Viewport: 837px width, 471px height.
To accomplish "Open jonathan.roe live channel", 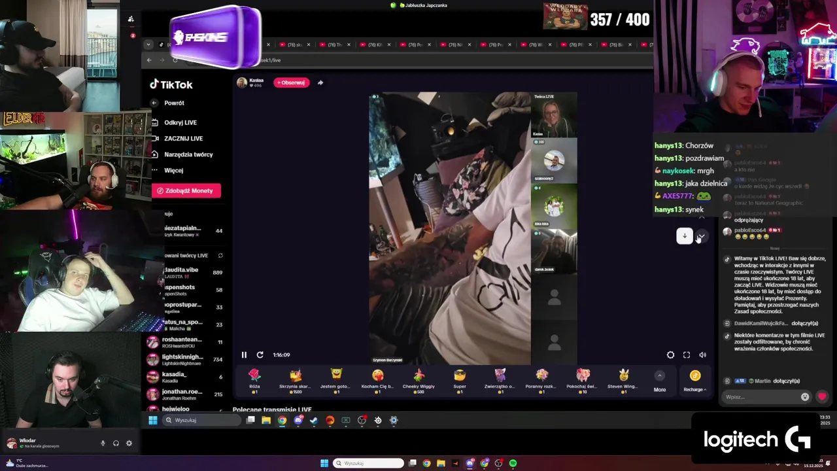I will click(x=186, y=394).
